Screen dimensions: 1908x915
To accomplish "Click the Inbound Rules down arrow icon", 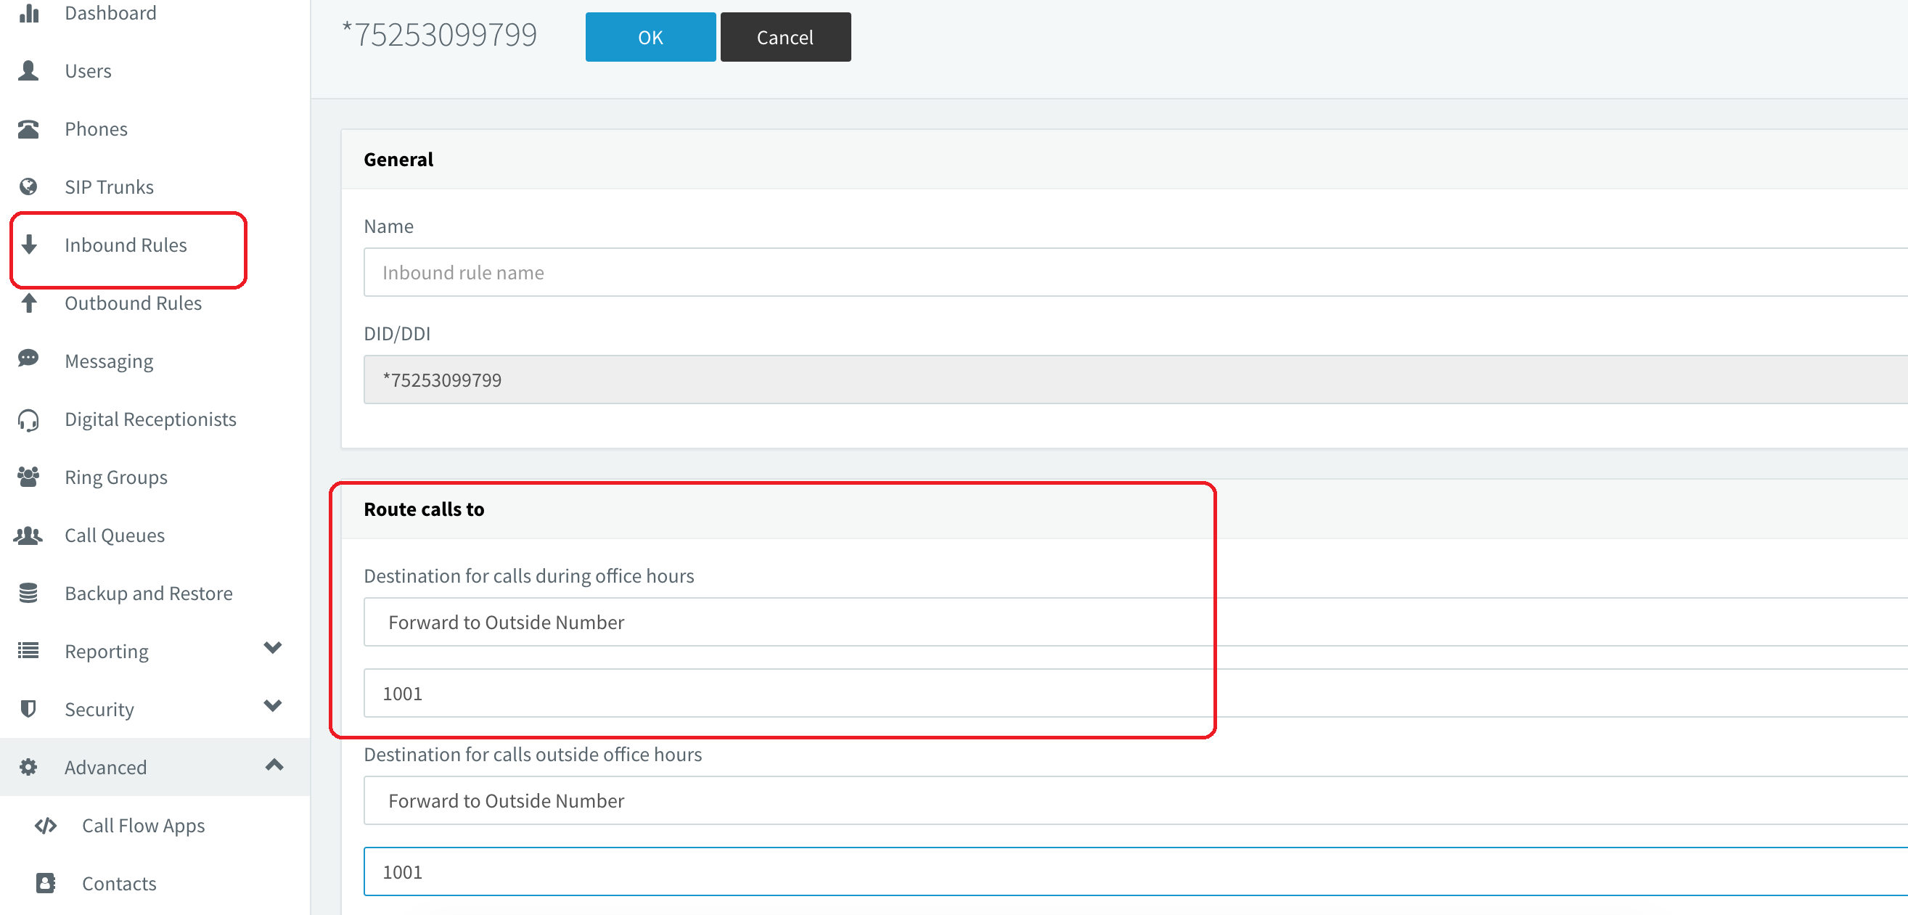I will point(29,245).
